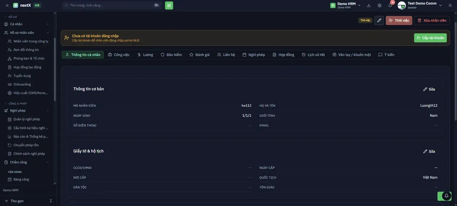Screen dimensions: 457x206
Task: Go to Phòng ban & Tổ chức
Action: click(x=28, y=58)
